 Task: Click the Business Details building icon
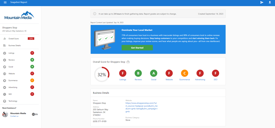coord(5,46)
